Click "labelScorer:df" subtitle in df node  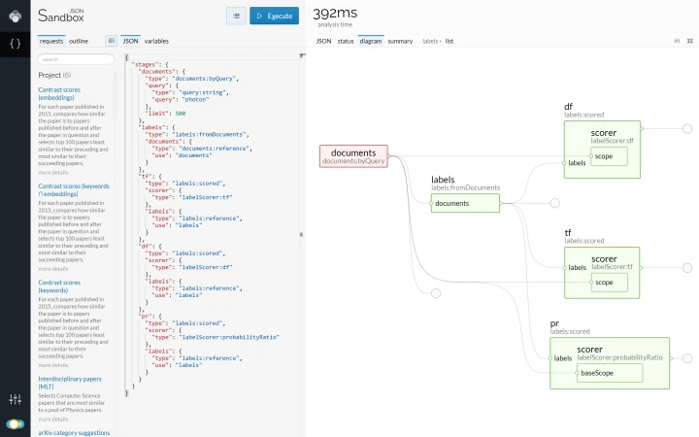[x=612, y=141]
